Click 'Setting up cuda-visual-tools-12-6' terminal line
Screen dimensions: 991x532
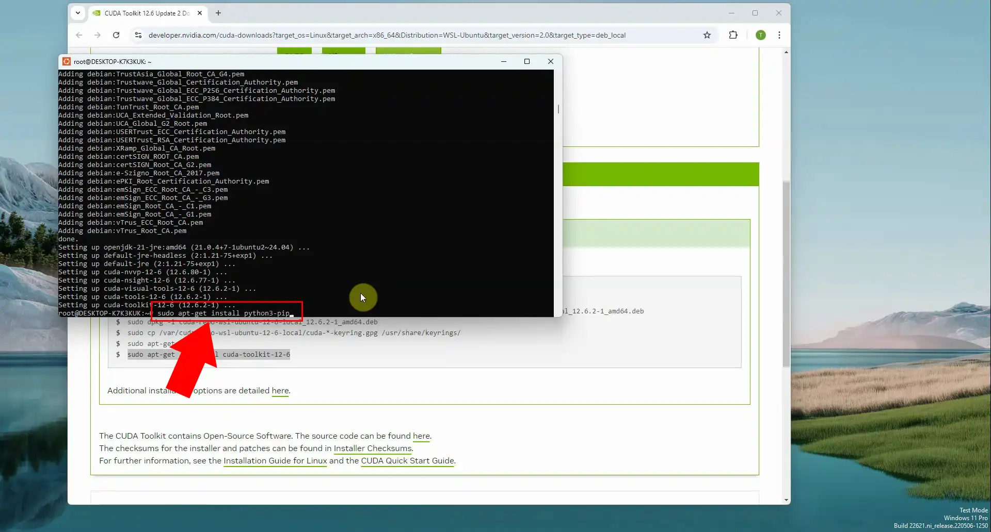click(157, 289)
